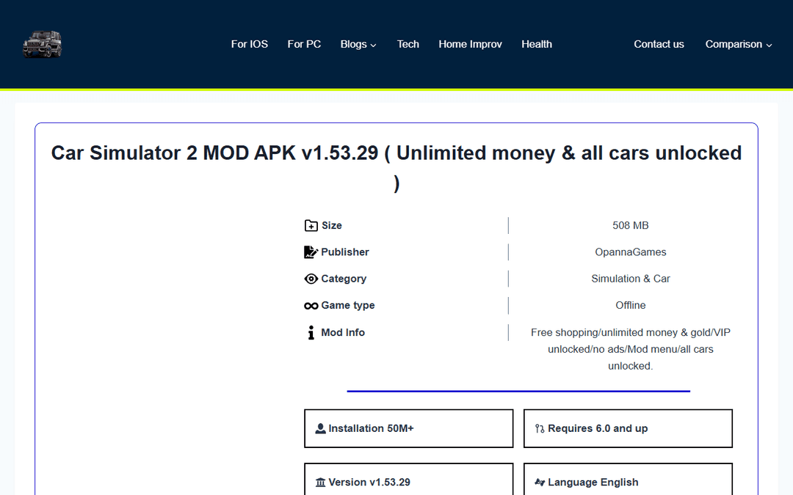Go to the Tech page

tap(408, 44)
